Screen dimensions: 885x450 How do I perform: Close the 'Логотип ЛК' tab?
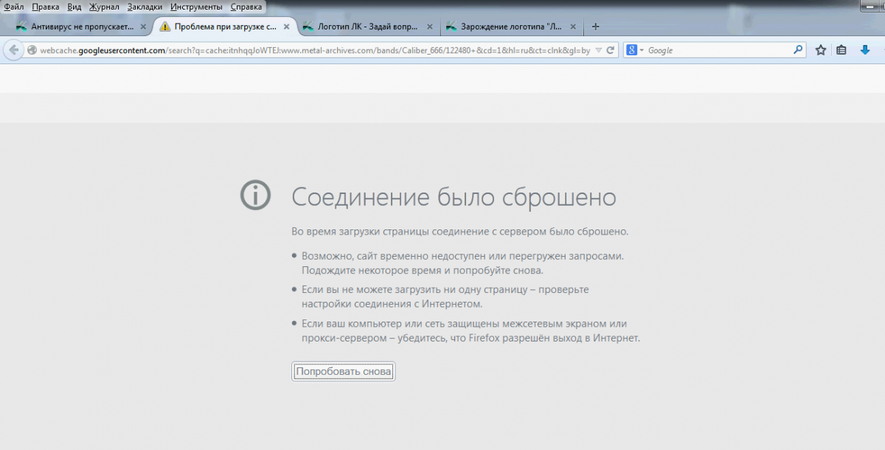(x=429, y=27)
